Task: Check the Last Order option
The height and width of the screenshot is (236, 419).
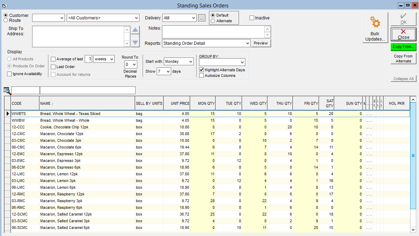Action: pos(53,67)
